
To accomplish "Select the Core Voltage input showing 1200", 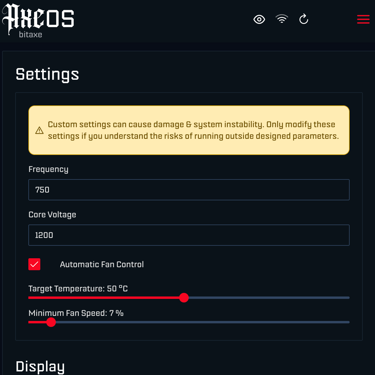I will click(189, 235).
